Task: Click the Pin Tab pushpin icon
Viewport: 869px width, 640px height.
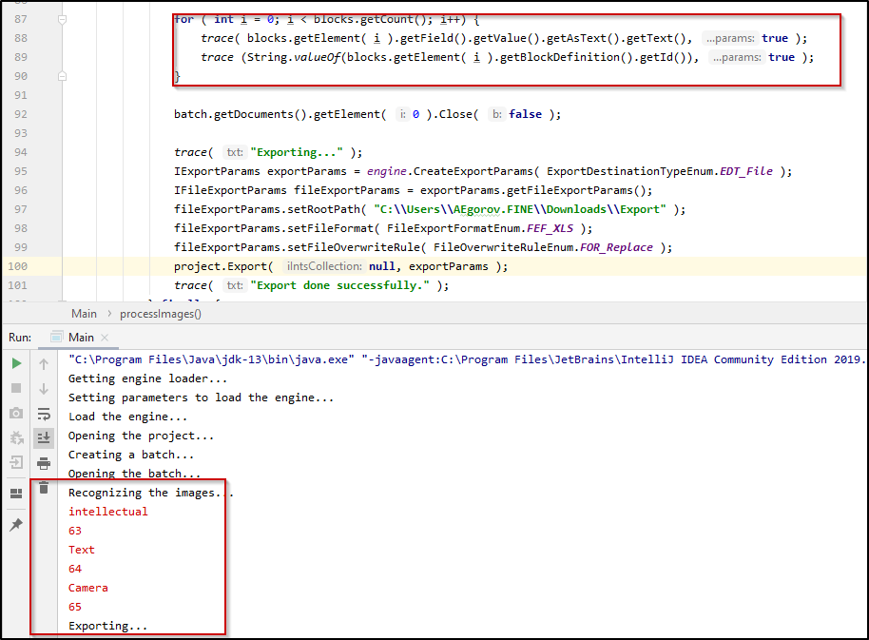Action: pyautogui.click(x=16, y=524)
